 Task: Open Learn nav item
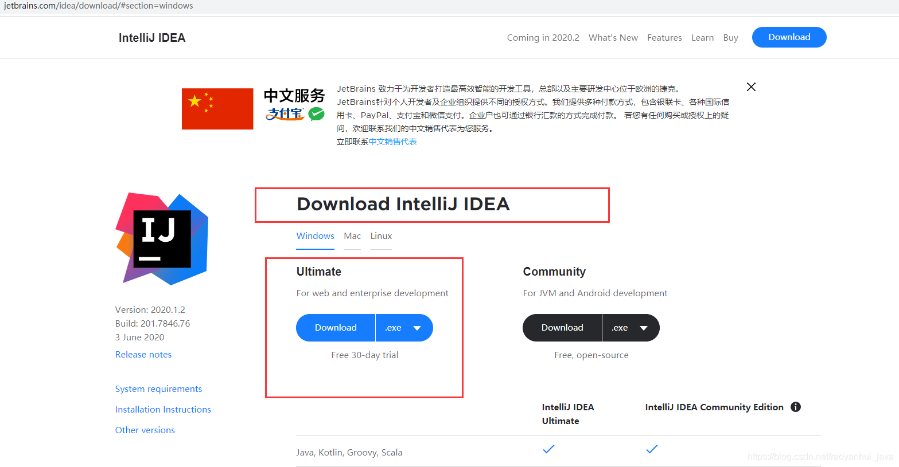tap(702, 38)
